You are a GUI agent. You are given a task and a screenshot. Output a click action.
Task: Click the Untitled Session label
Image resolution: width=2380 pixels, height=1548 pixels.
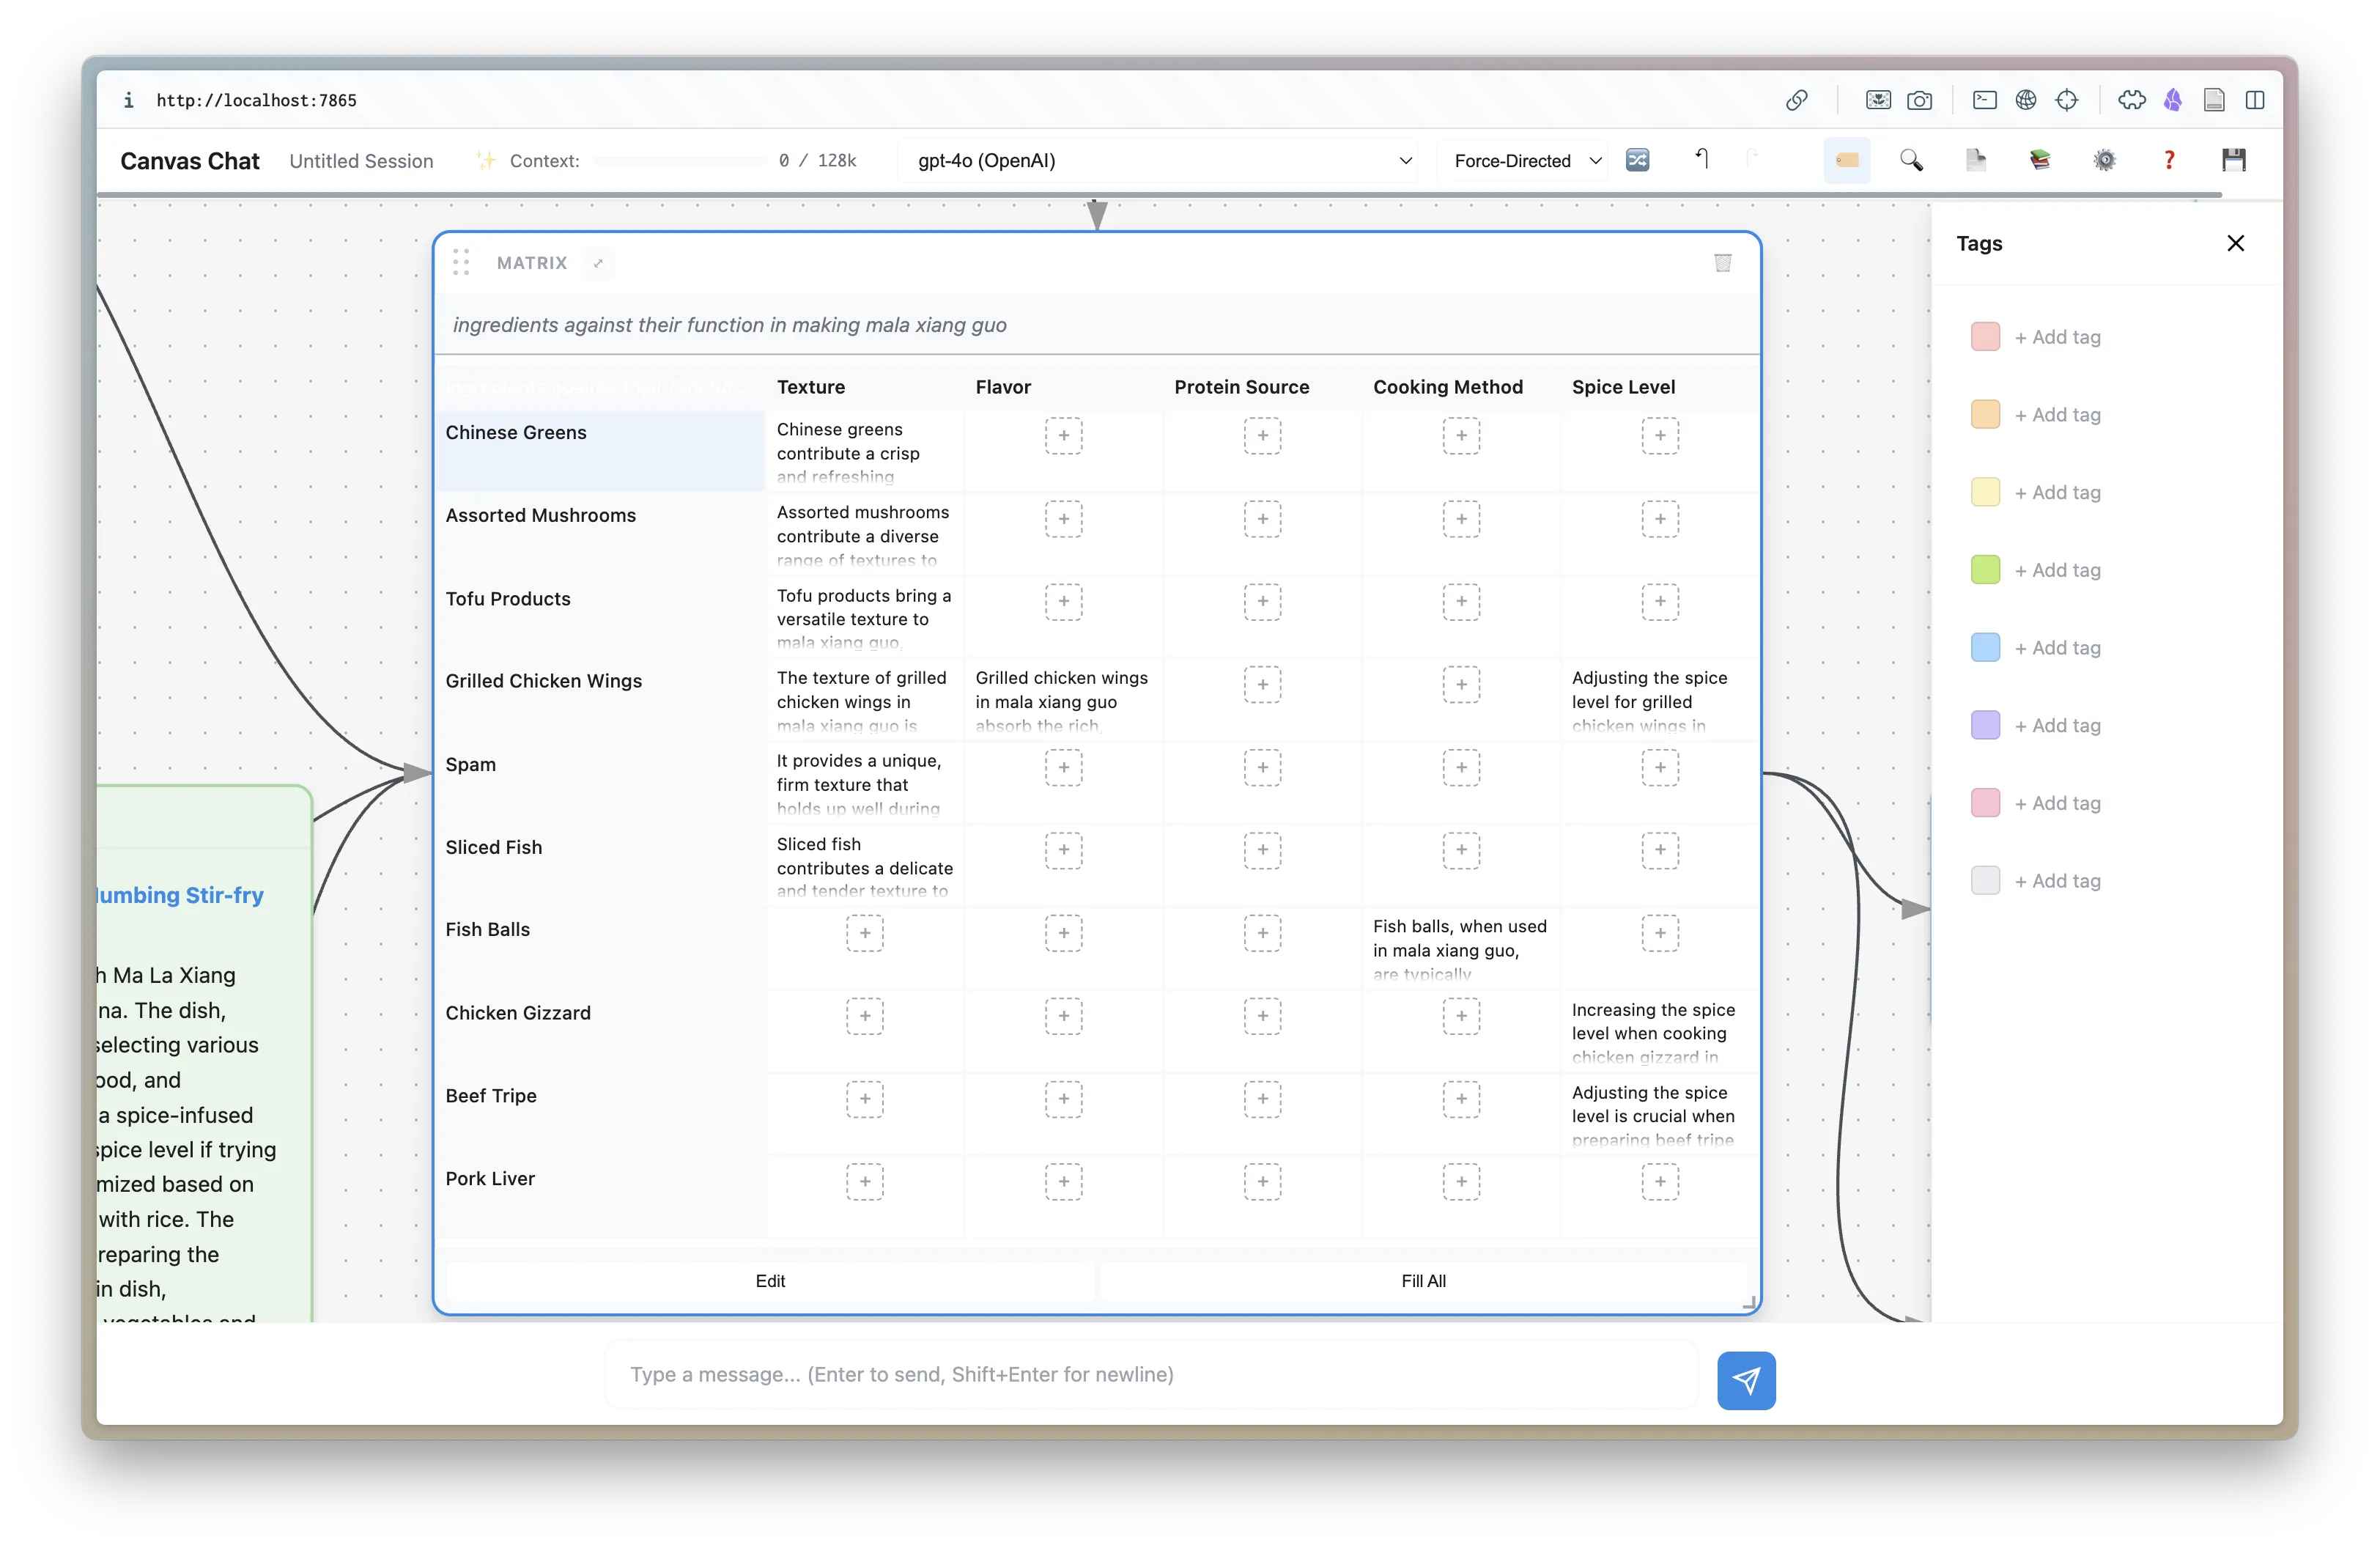click(362, 160)
